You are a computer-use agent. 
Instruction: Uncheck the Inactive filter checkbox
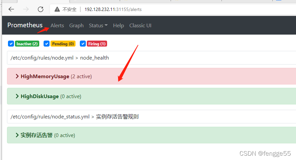11,44
